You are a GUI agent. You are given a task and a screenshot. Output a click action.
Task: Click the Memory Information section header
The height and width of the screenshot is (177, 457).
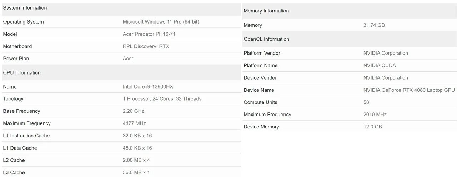tap(266, 11)
